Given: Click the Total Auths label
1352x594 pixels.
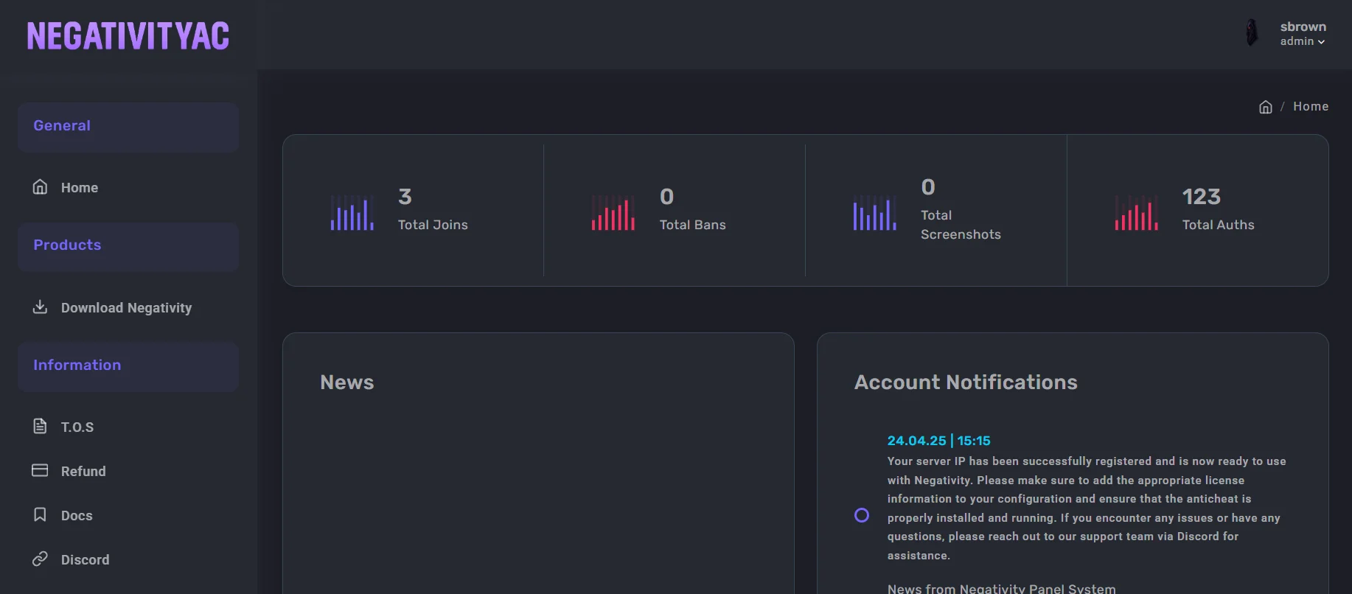Looking at the screenshot, I should point(1218,225).
